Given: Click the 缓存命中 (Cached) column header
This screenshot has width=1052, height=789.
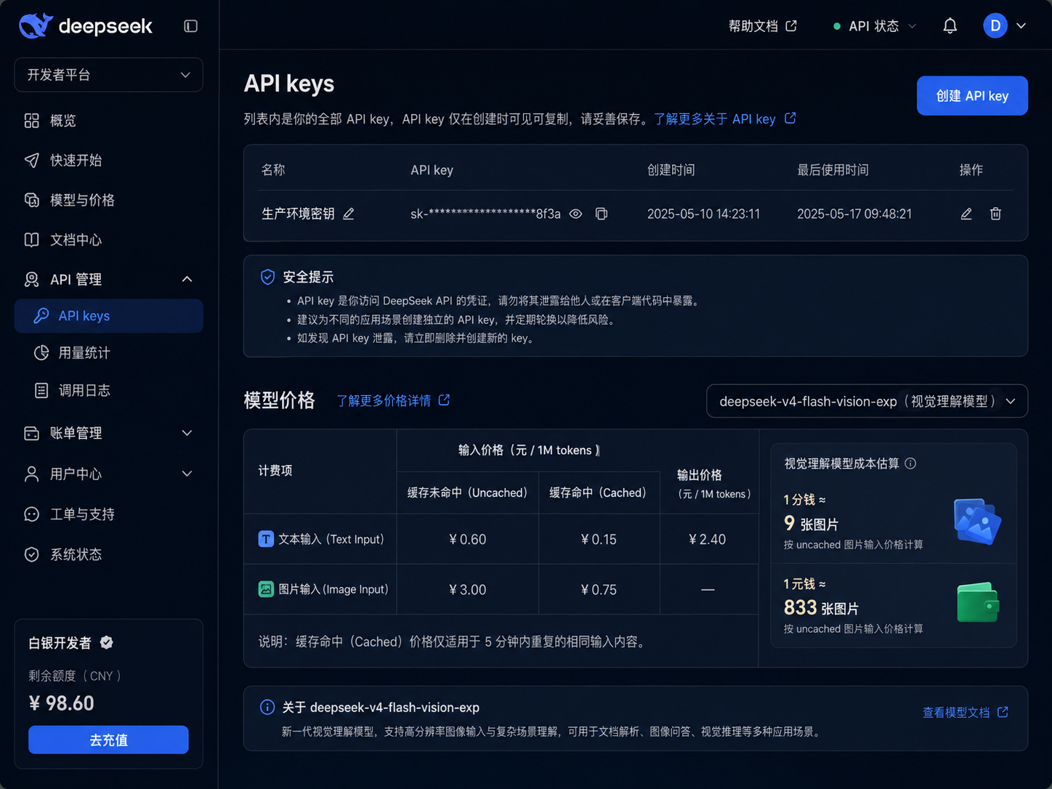Looking at the screenshot, I should pyautogui.click(x=598, y=493).
